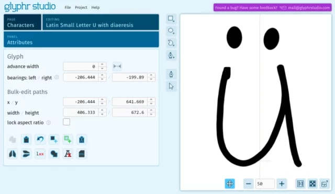Viewport: 335px width, 194px height.
Task: Flip paths horizontally
Action: pos(13,153)
